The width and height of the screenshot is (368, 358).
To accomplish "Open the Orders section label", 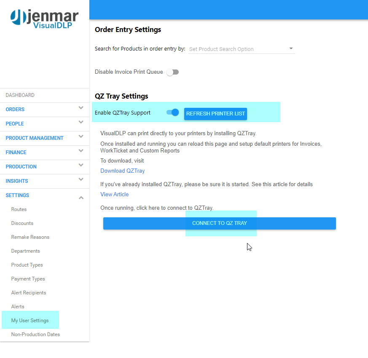I will pyautogui.click(x=15, y=110).
